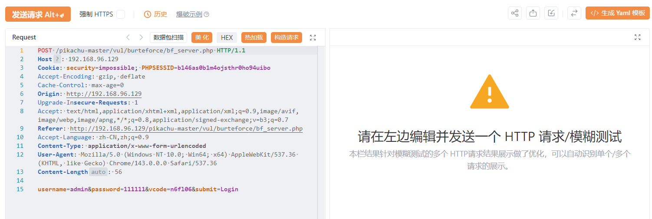Viewport: 652px width, 219px height.
Task: Click the Origin URL http://192.168.96.129
Action: pyautogui.click(x=104, y=94)
